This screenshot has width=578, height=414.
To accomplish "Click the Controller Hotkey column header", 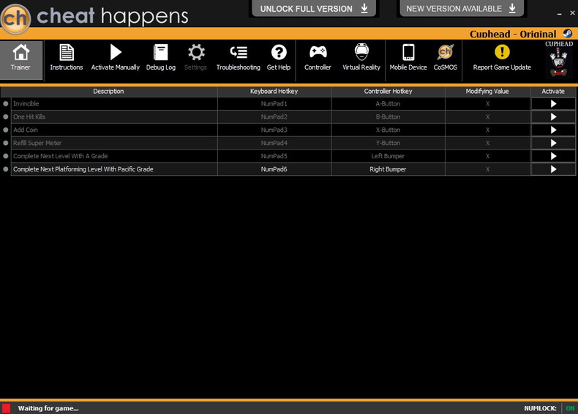I will (388, 91).
